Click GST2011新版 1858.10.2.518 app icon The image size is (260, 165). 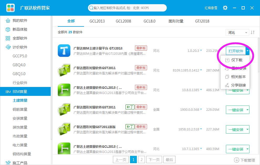click(64, 129)
